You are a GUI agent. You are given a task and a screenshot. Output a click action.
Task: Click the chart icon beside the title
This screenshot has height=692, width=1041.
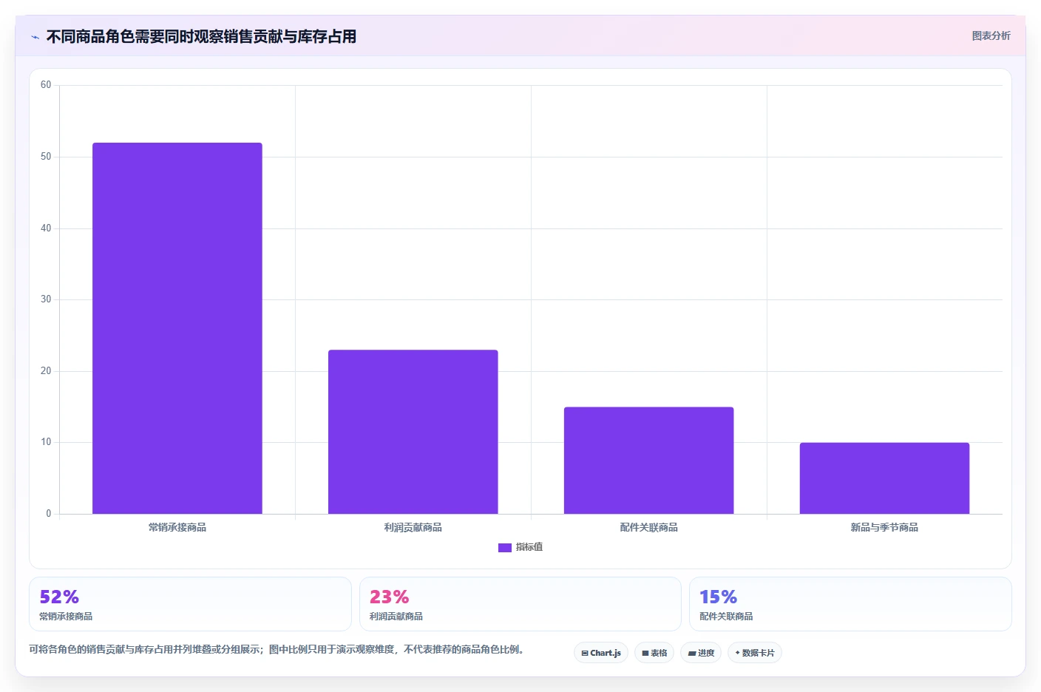pyautogui.click(x=35, y=37)
